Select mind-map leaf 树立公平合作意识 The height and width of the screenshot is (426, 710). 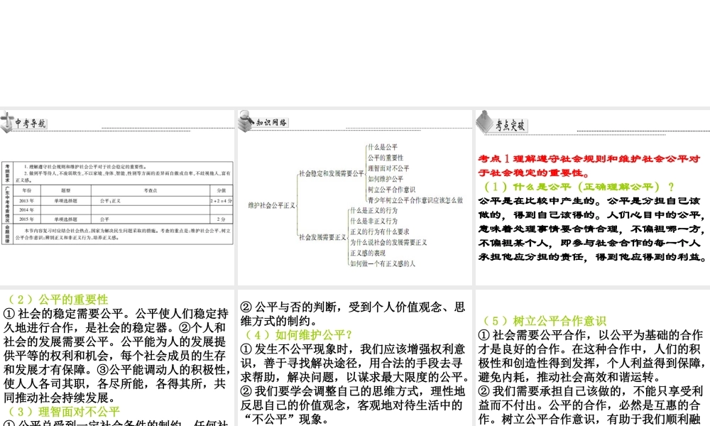[392, 190]
